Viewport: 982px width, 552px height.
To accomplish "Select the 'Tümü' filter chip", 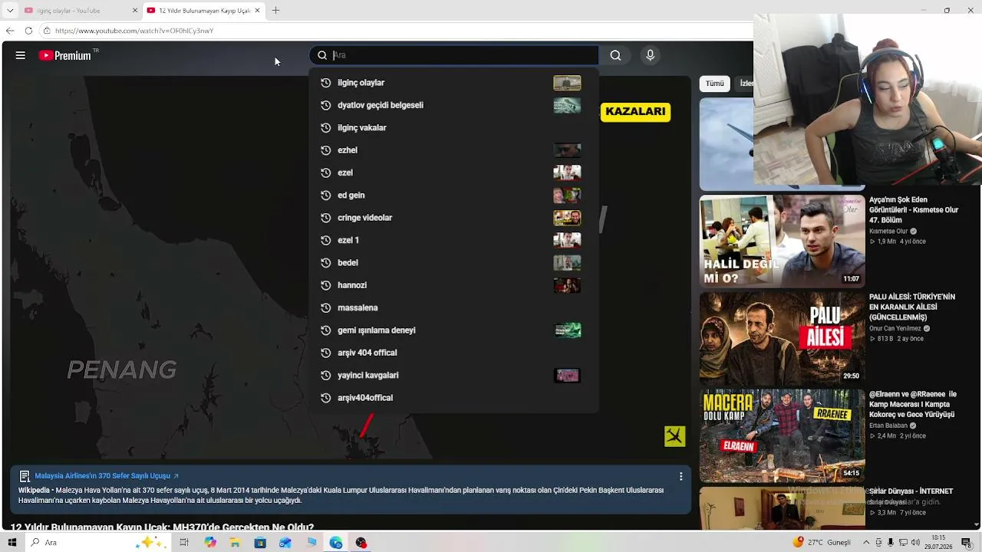I will click(x=714, y=83).
